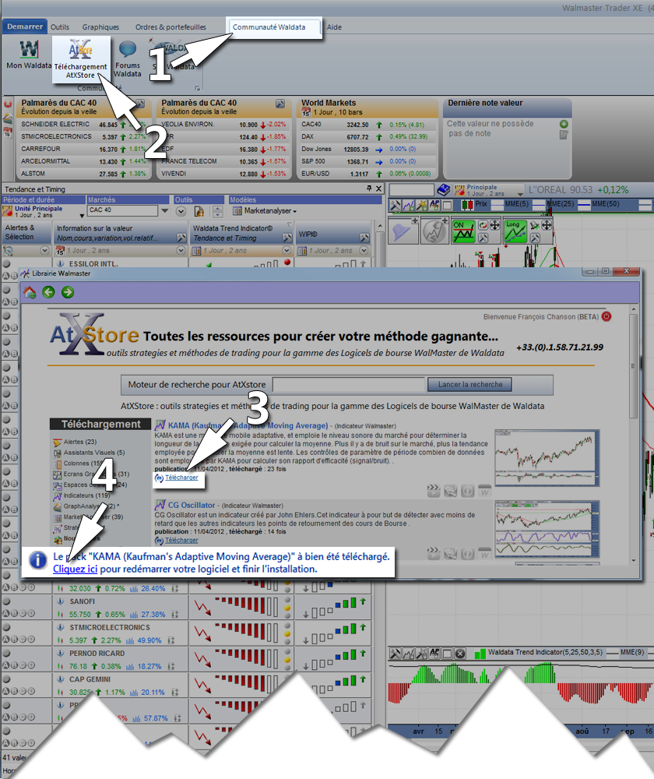Open hammer-wrench settings in the Prix chart toolbar

pos(396,205)
